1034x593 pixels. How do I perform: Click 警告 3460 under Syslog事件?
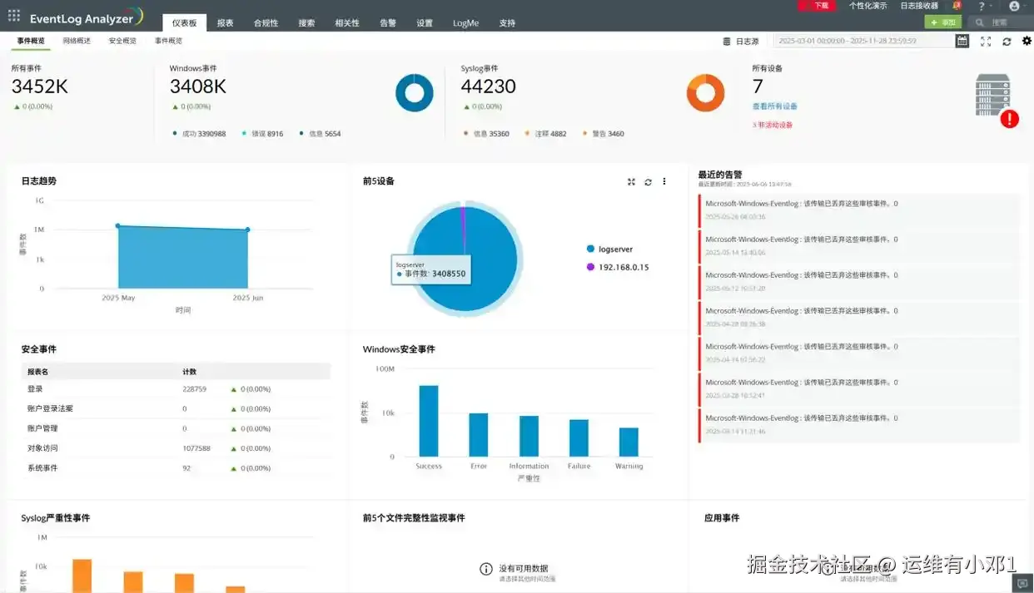604,134
